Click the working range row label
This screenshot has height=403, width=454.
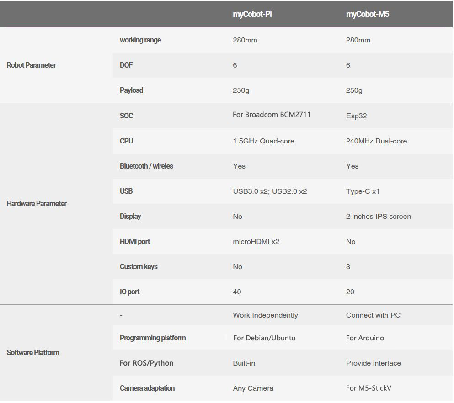click(140, 40)
